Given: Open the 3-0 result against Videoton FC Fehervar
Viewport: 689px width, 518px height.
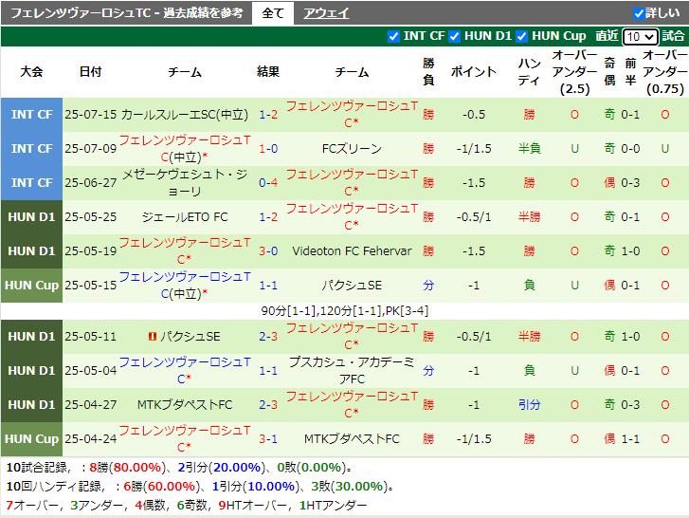Looking at the screenshot, I should pyautogui.click(x=268, y=251).
